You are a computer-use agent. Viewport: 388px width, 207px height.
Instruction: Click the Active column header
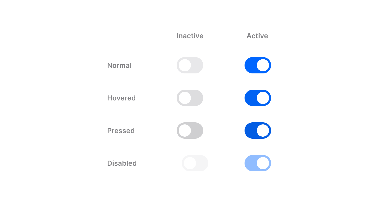click(257, 36)
